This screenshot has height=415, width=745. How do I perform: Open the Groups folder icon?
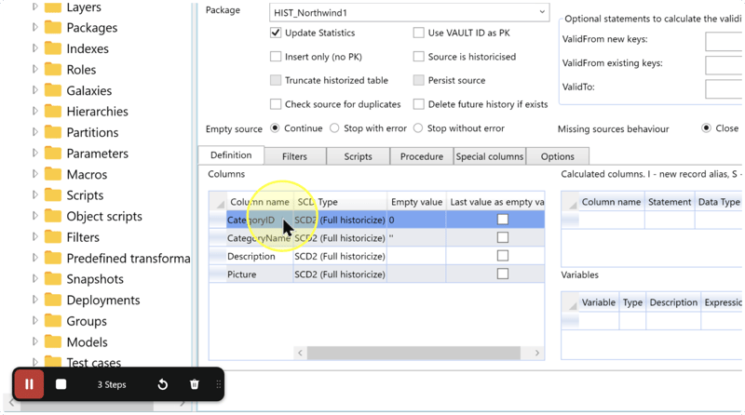[x=53, y=321]
